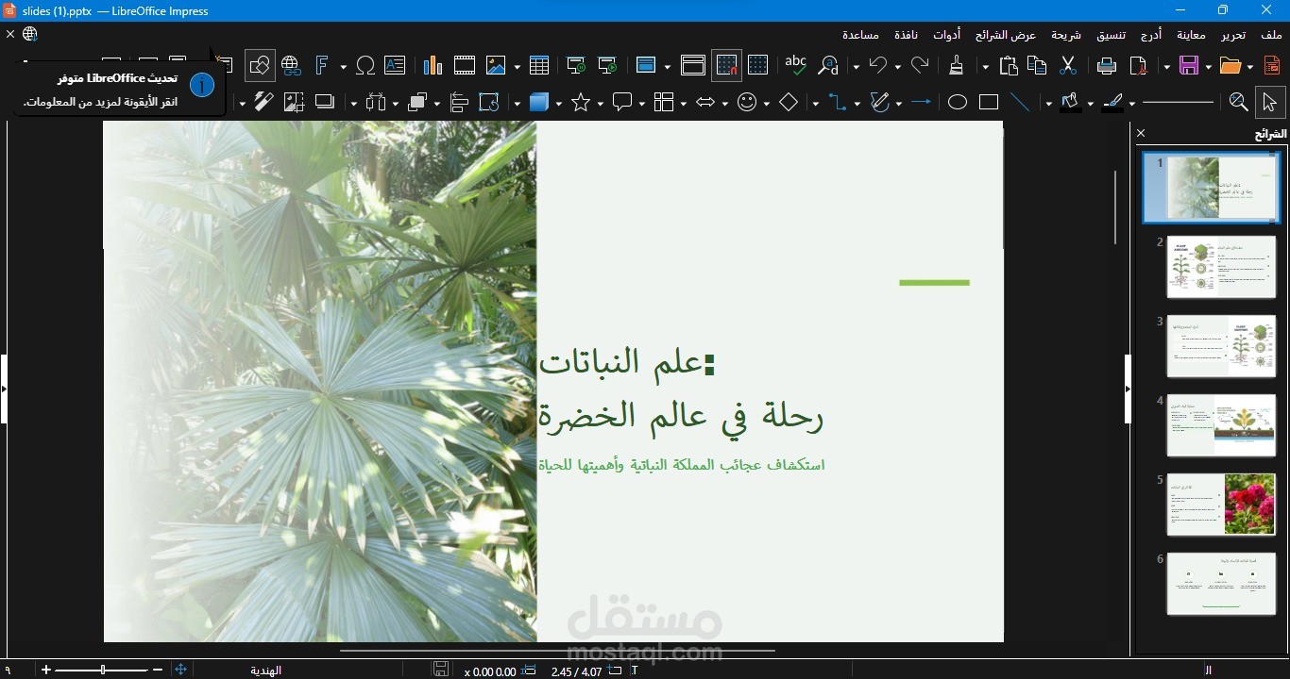Insert a double block arrow shape
The height and width of the screenshot is (679, 1290).
(705, 102)
